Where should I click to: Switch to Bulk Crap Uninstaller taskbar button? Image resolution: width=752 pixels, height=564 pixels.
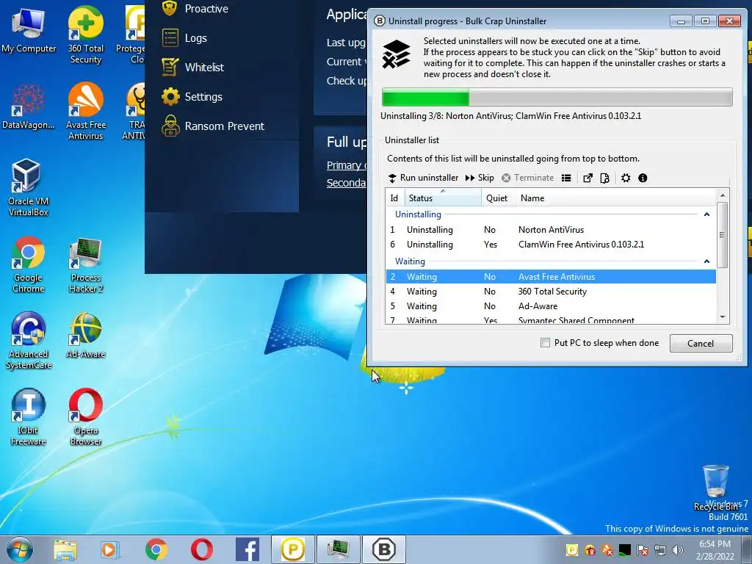[x=384, y=549]
